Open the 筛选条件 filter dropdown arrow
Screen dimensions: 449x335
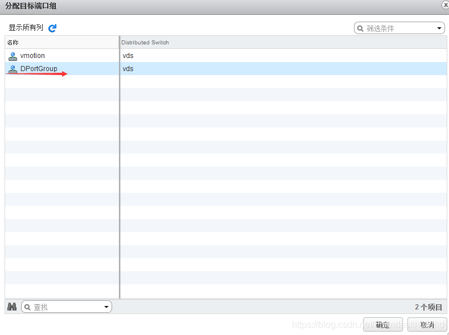439,28
